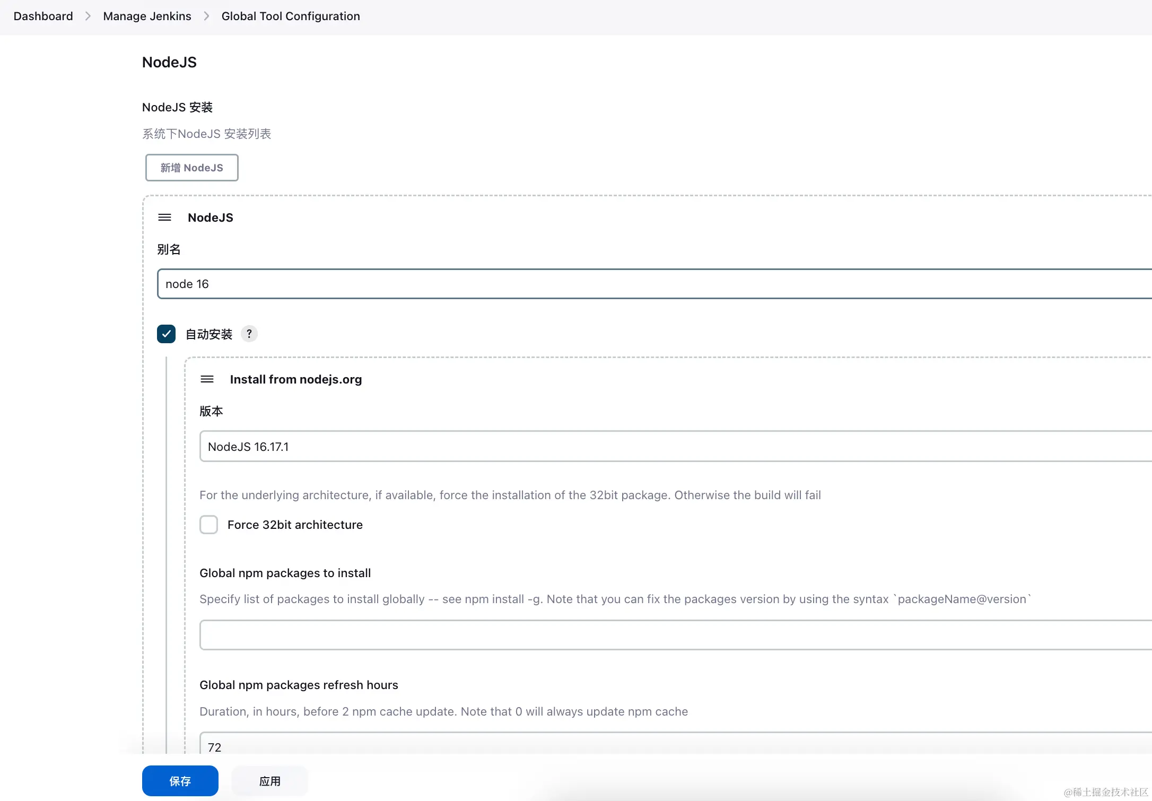Click chevron after Manage Jenkins breadcrumb
This screenshot has height=801, width=1152.
tap(206, 16)
